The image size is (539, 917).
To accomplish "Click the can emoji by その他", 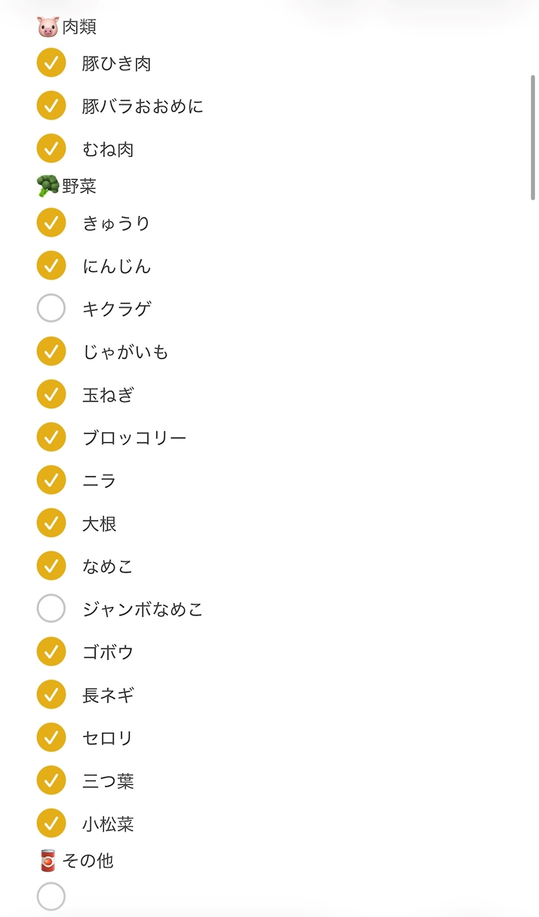I will click(x=48, y=860).
